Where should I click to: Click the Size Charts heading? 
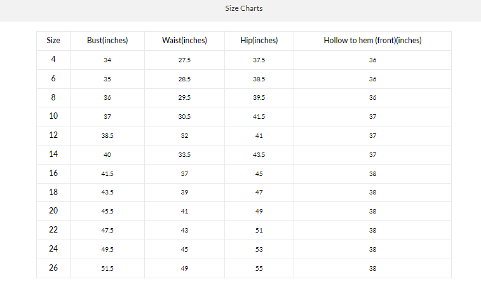[x=244, y=9]
